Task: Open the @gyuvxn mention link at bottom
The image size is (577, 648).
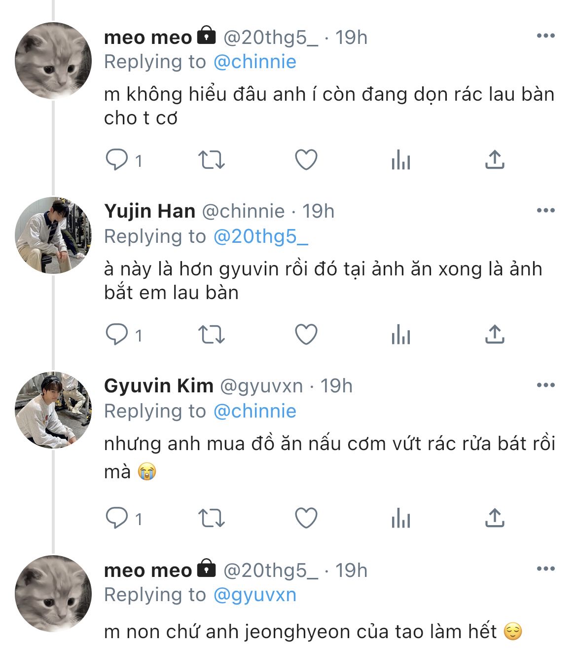Action: point(254,595)
